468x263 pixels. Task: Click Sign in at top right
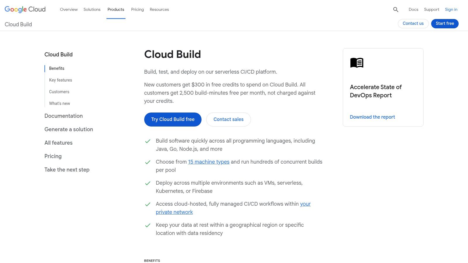click(451, 9)
